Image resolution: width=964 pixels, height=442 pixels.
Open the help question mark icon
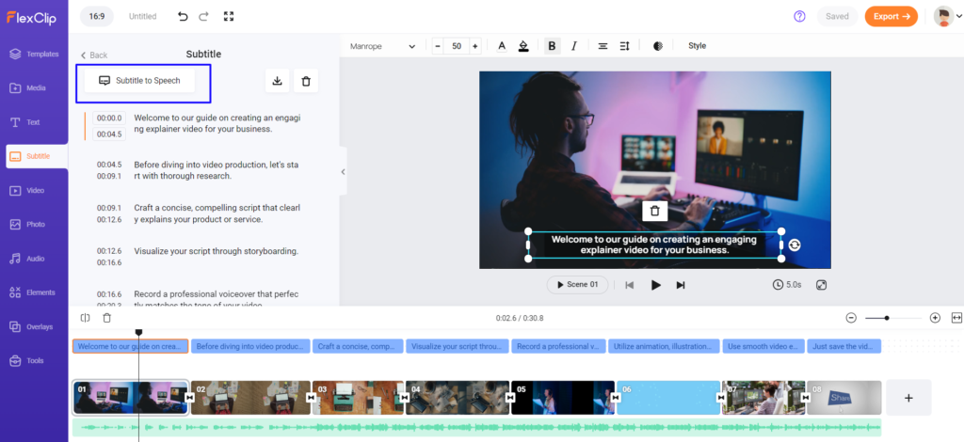(799, 16)
